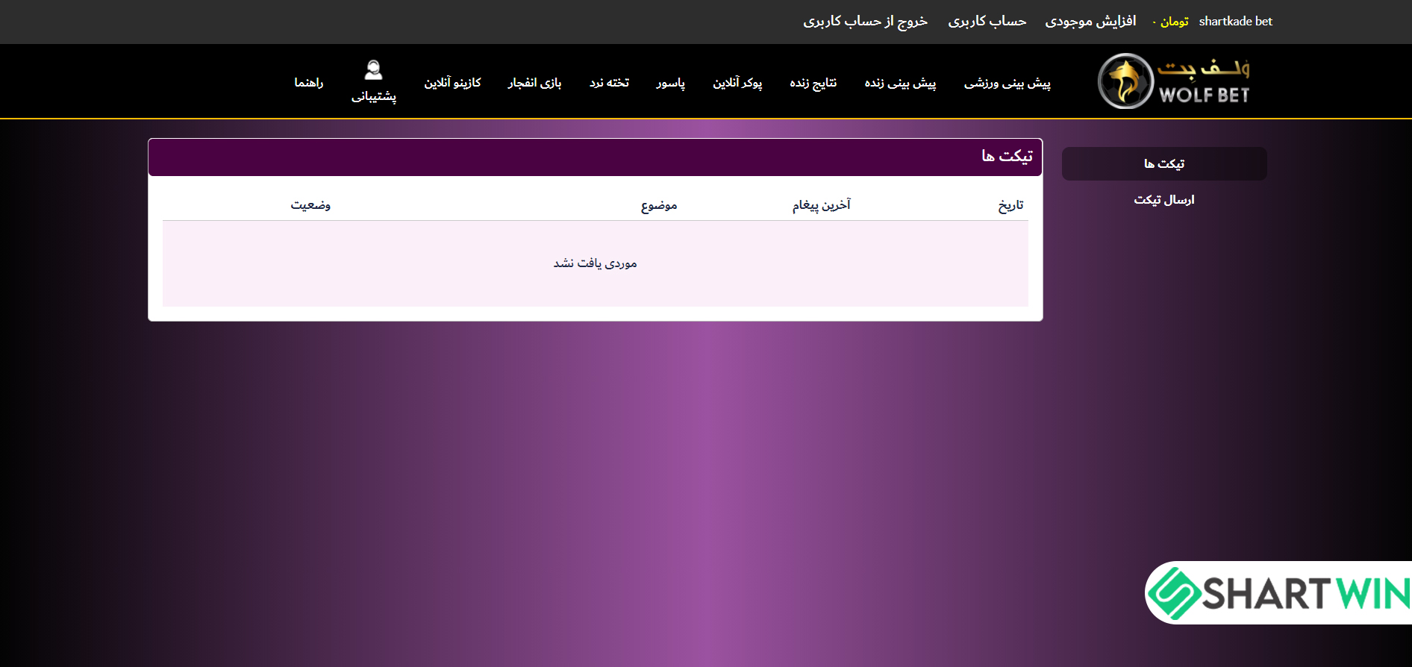Click the تیکت ها panel title
This screenshot has height=667, width=1412.
tap(1007, 156)
